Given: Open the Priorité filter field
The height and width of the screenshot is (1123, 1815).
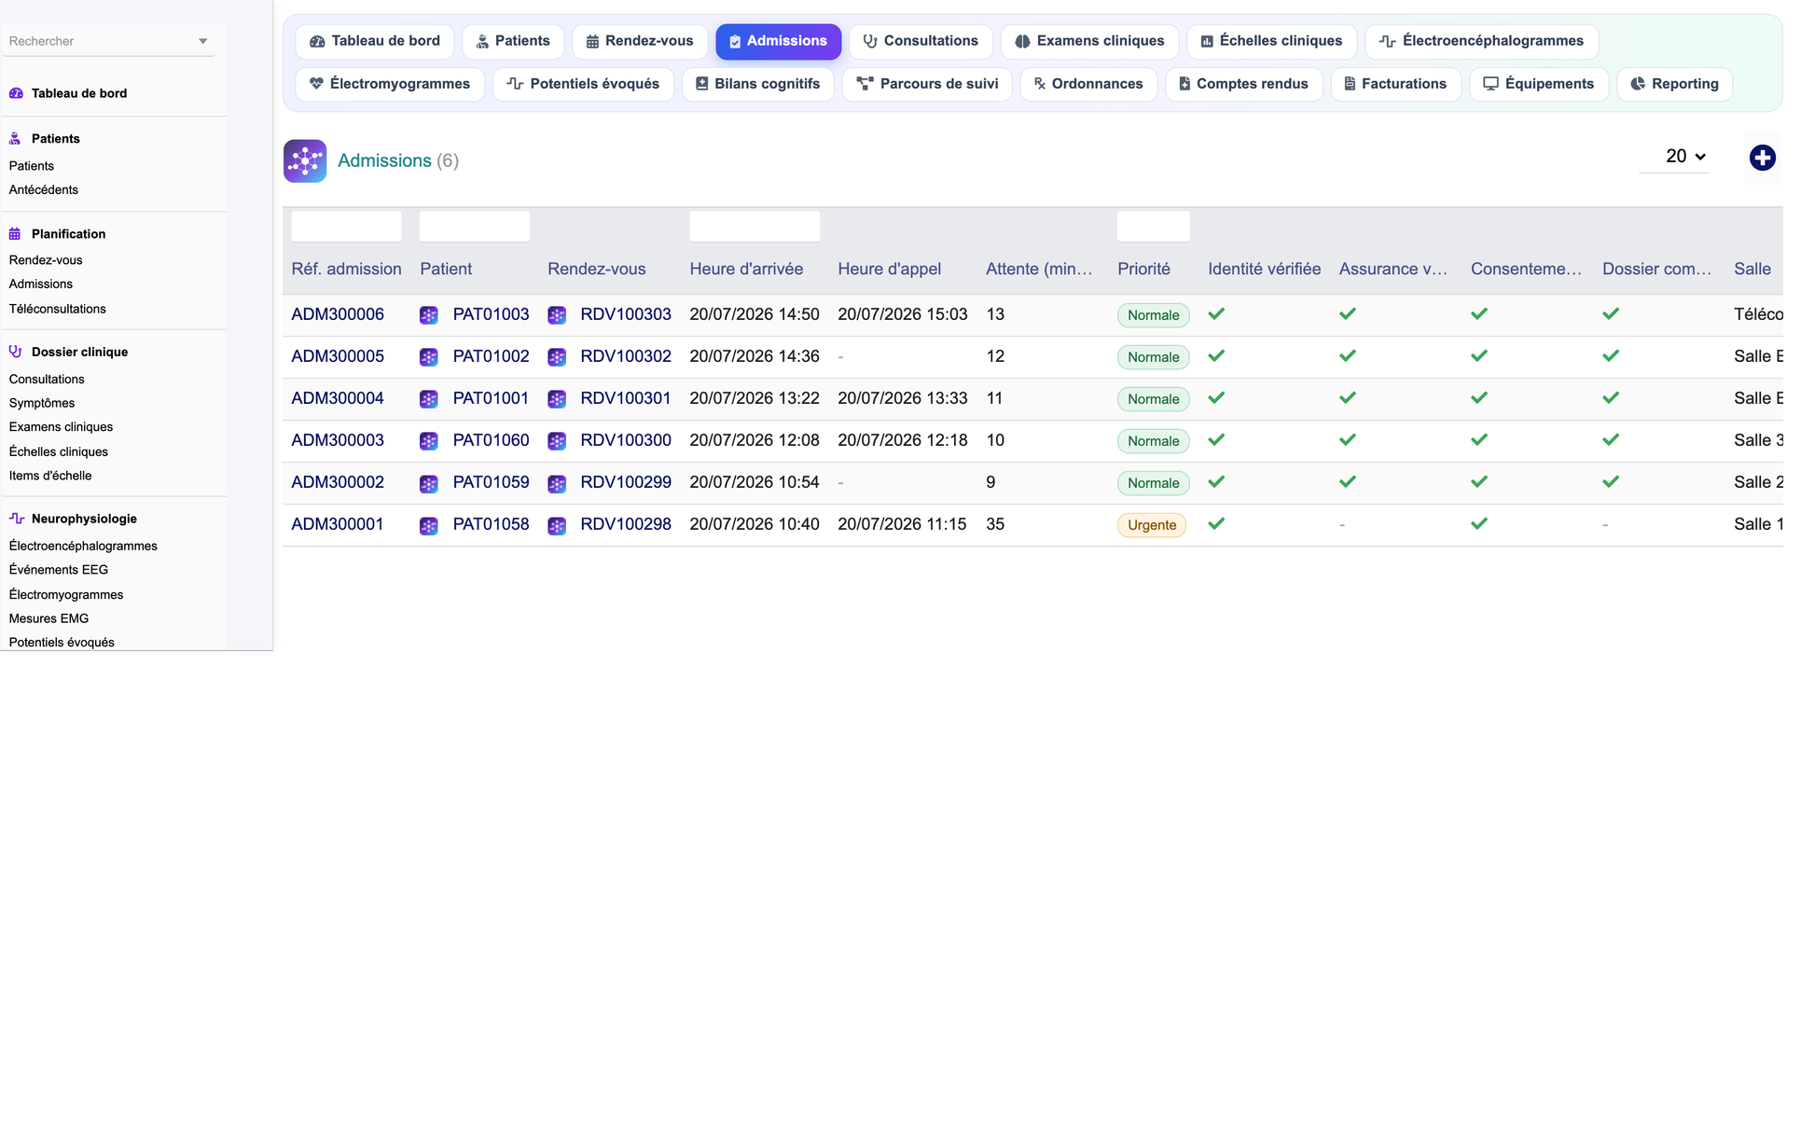Looking at the screenshot, I should [x=1153, y=227].
